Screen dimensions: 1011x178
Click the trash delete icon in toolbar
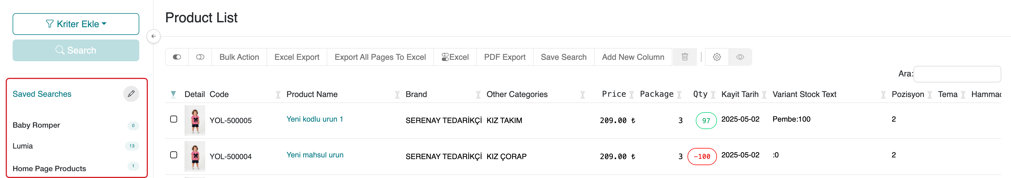[685, 57]
